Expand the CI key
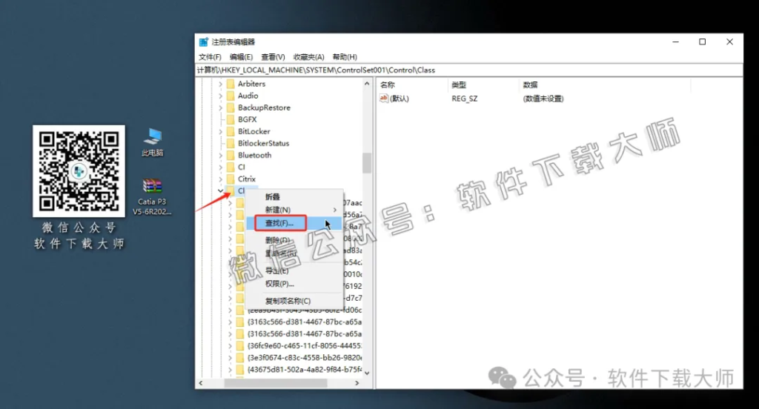 click(x=221, y=167)
